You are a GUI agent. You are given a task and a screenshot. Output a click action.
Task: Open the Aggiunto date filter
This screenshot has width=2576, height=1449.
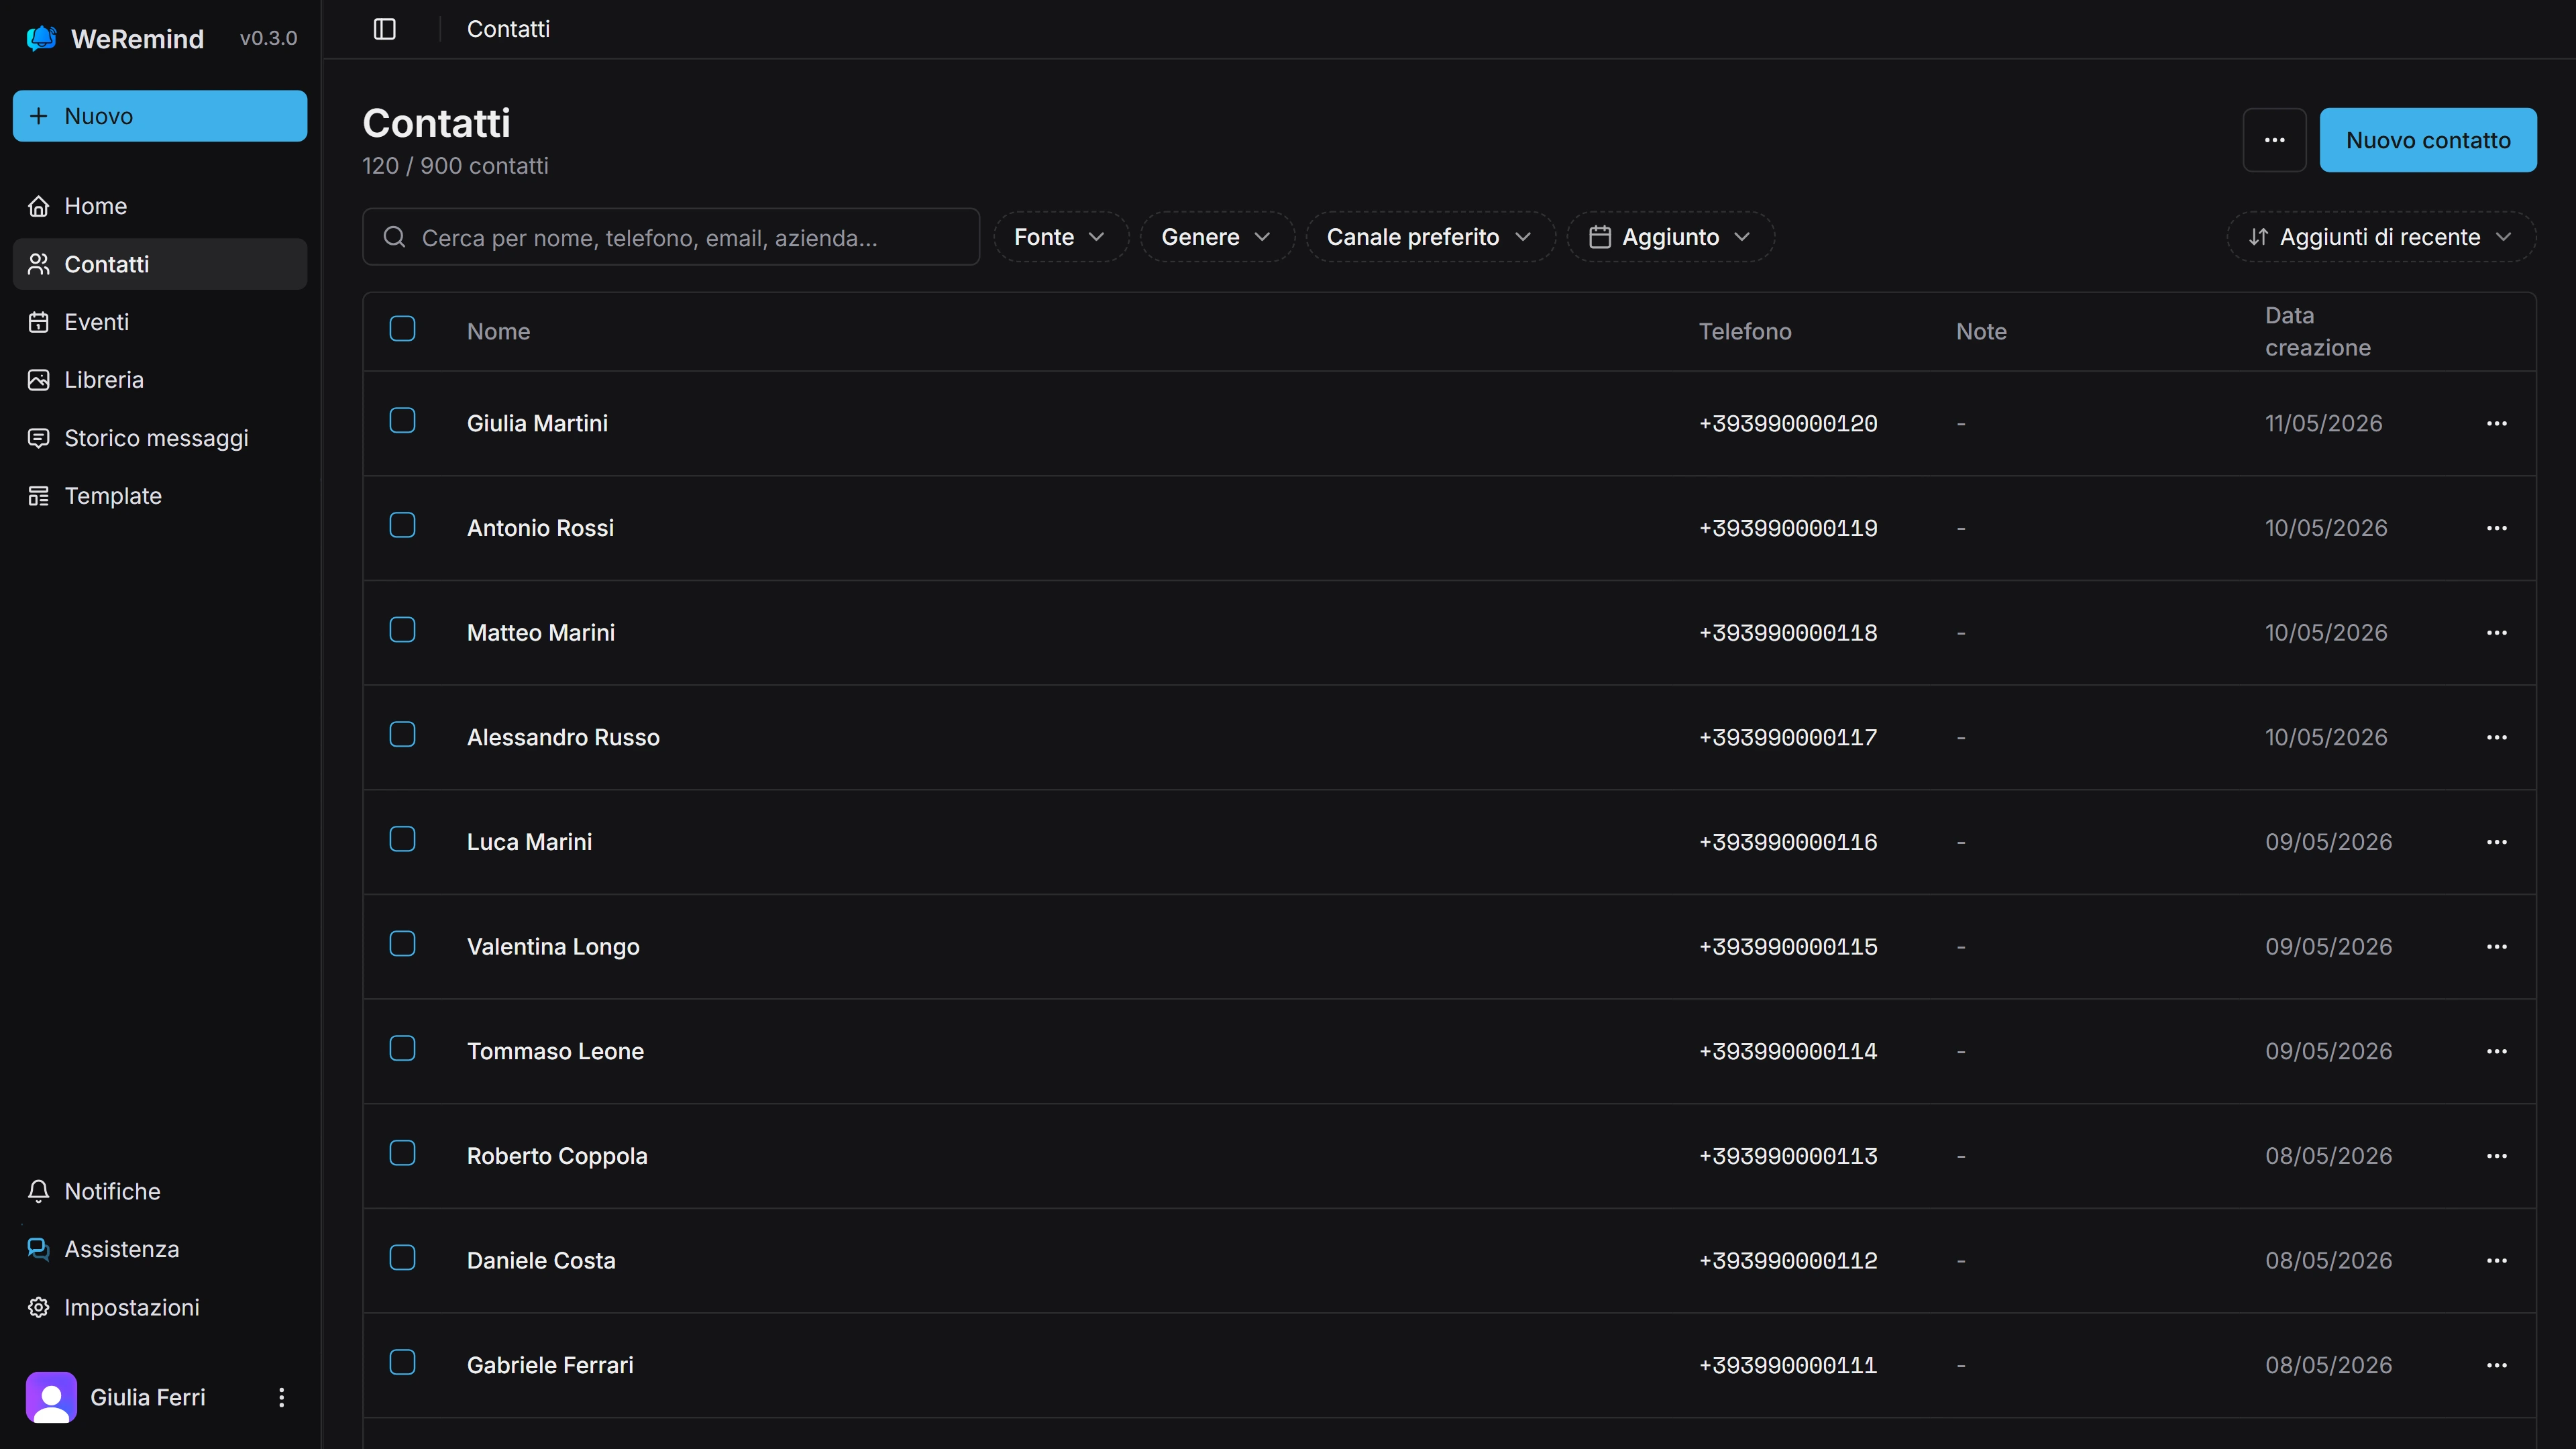1670,237
